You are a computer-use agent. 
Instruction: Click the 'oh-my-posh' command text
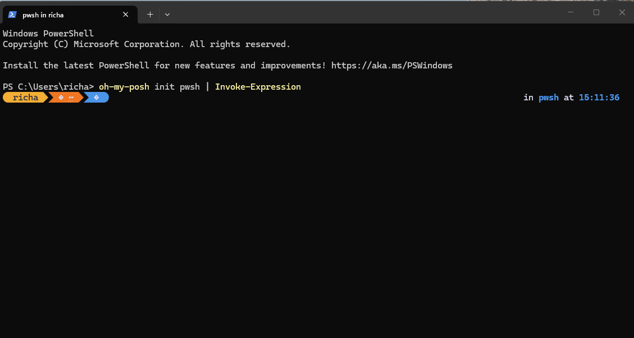[x=124, y=87]
